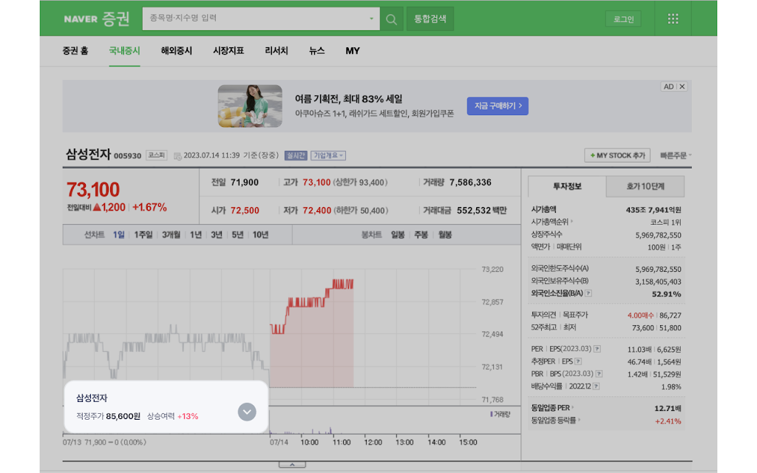This screenshot has width=757, height=473.
Task: Click the help icon next to PBR BPS(2023.03)
Action: point(599,373)
